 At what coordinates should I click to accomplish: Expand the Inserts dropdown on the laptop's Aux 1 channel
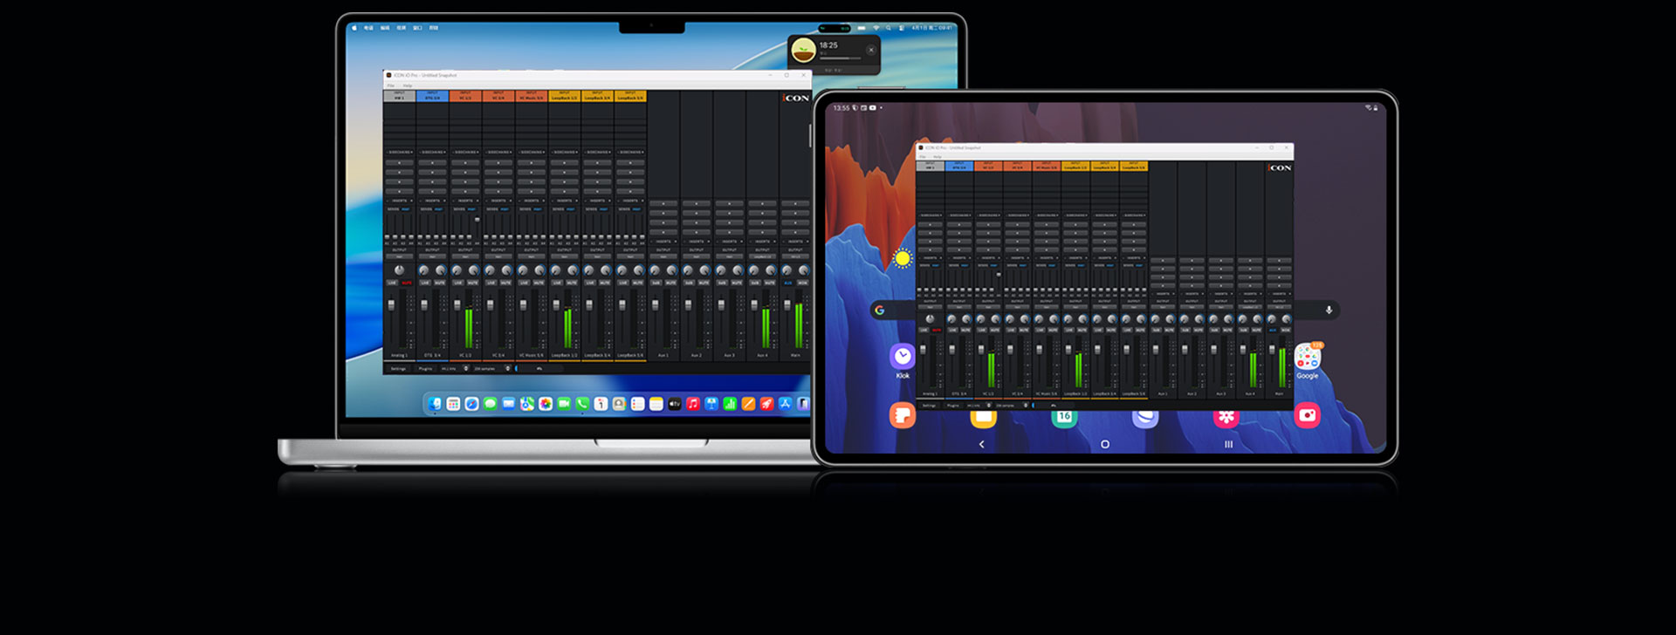pyautogui.click(x=663, y=242)
